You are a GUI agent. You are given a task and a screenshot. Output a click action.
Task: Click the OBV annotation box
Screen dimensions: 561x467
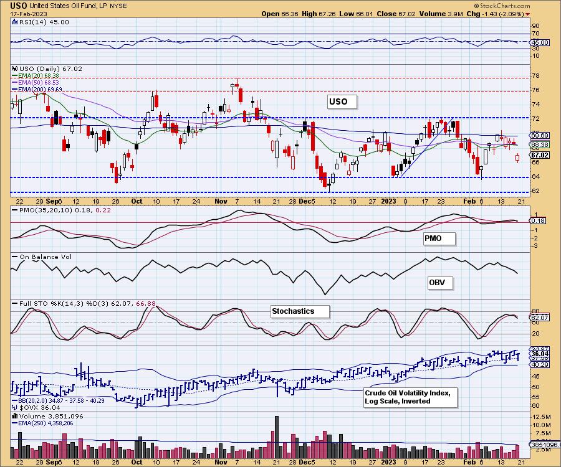pyautogui.click(x=441, y=283)
